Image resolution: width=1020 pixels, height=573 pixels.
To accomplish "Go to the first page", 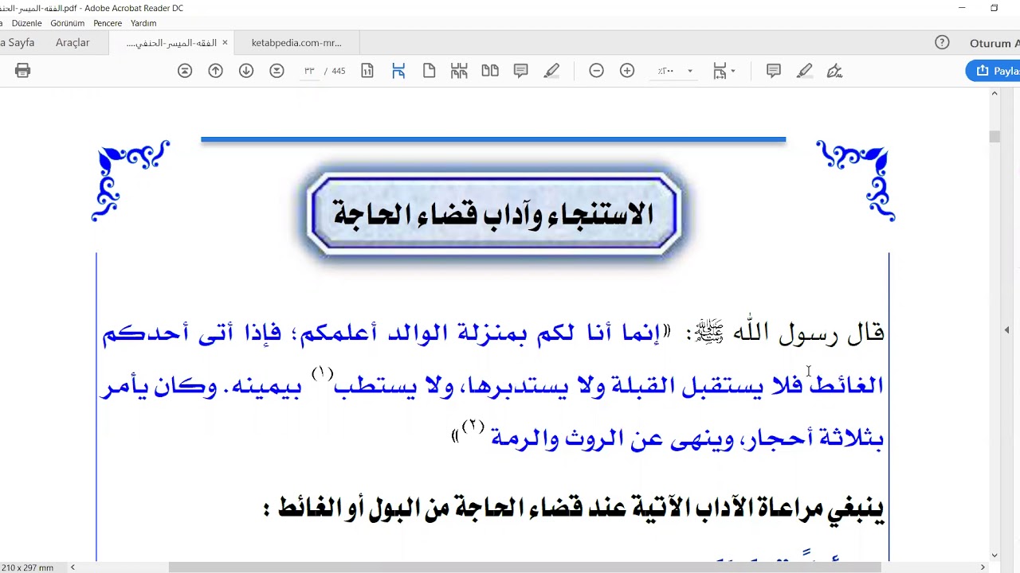I will point(185,71).
